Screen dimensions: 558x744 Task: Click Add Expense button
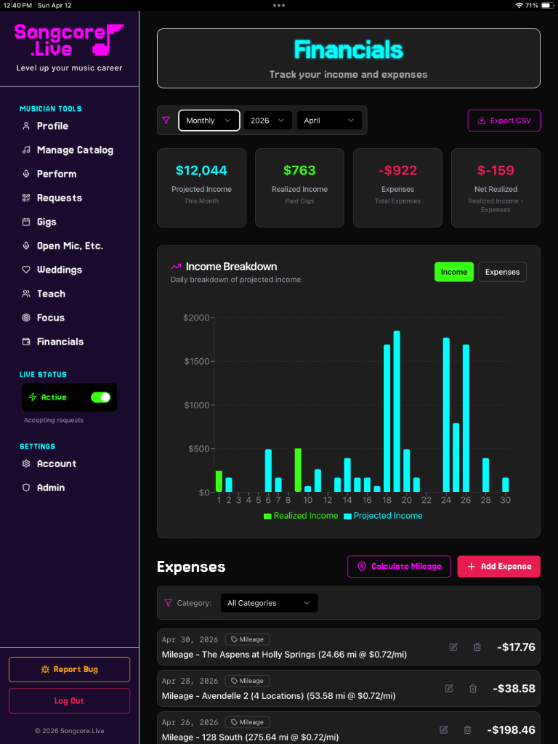click(498, 567)
